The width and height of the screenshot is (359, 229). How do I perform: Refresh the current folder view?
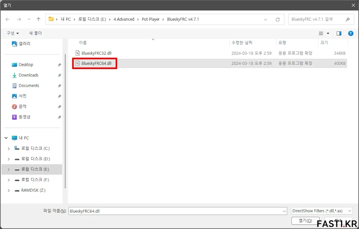pos(278,20)
